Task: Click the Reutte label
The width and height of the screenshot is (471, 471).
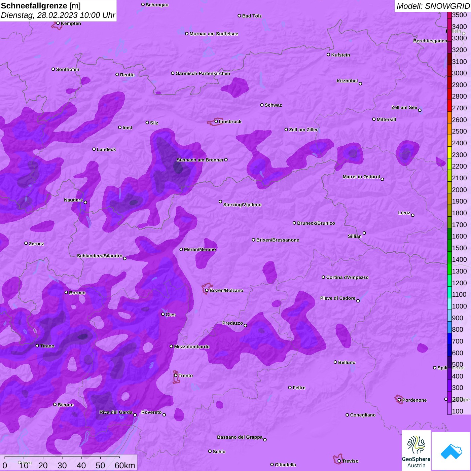Action: (x=127, y=75)
